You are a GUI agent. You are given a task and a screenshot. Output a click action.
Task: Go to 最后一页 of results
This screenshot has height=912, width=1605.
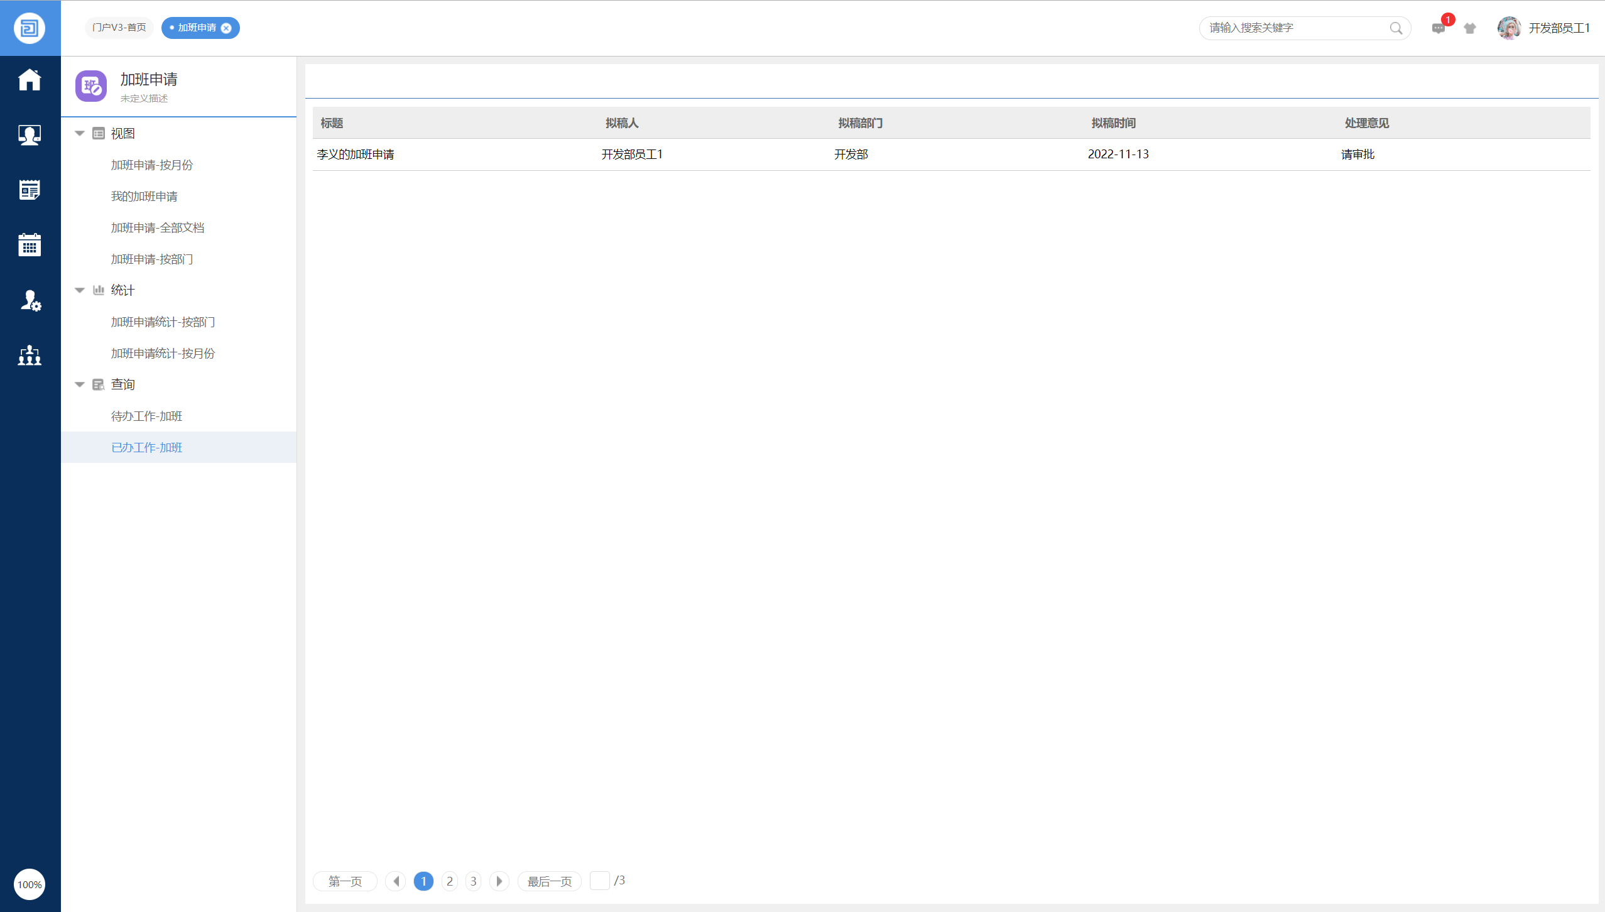click(549, 881)
